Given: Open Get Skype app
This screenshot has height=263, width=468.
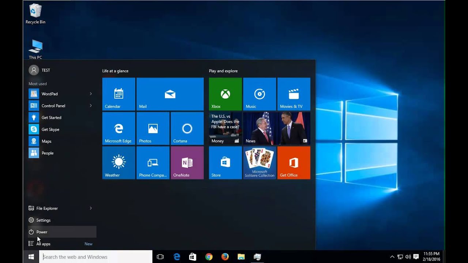Looking at the screenshot, I should [x=62, y=129].
